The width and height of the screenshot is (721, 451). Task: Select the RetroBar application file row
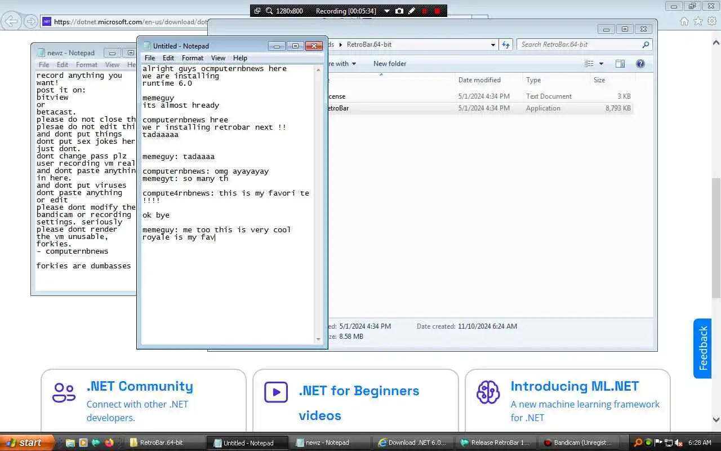[x=480, y=108]
